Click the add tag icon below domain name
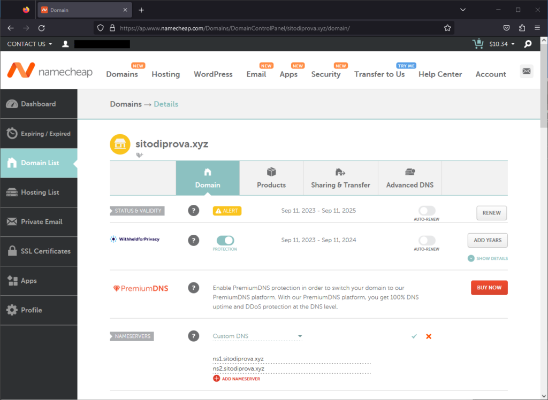The width and height of the screenshot is (548, 400). pyautogui.click(x=140, y=155)
